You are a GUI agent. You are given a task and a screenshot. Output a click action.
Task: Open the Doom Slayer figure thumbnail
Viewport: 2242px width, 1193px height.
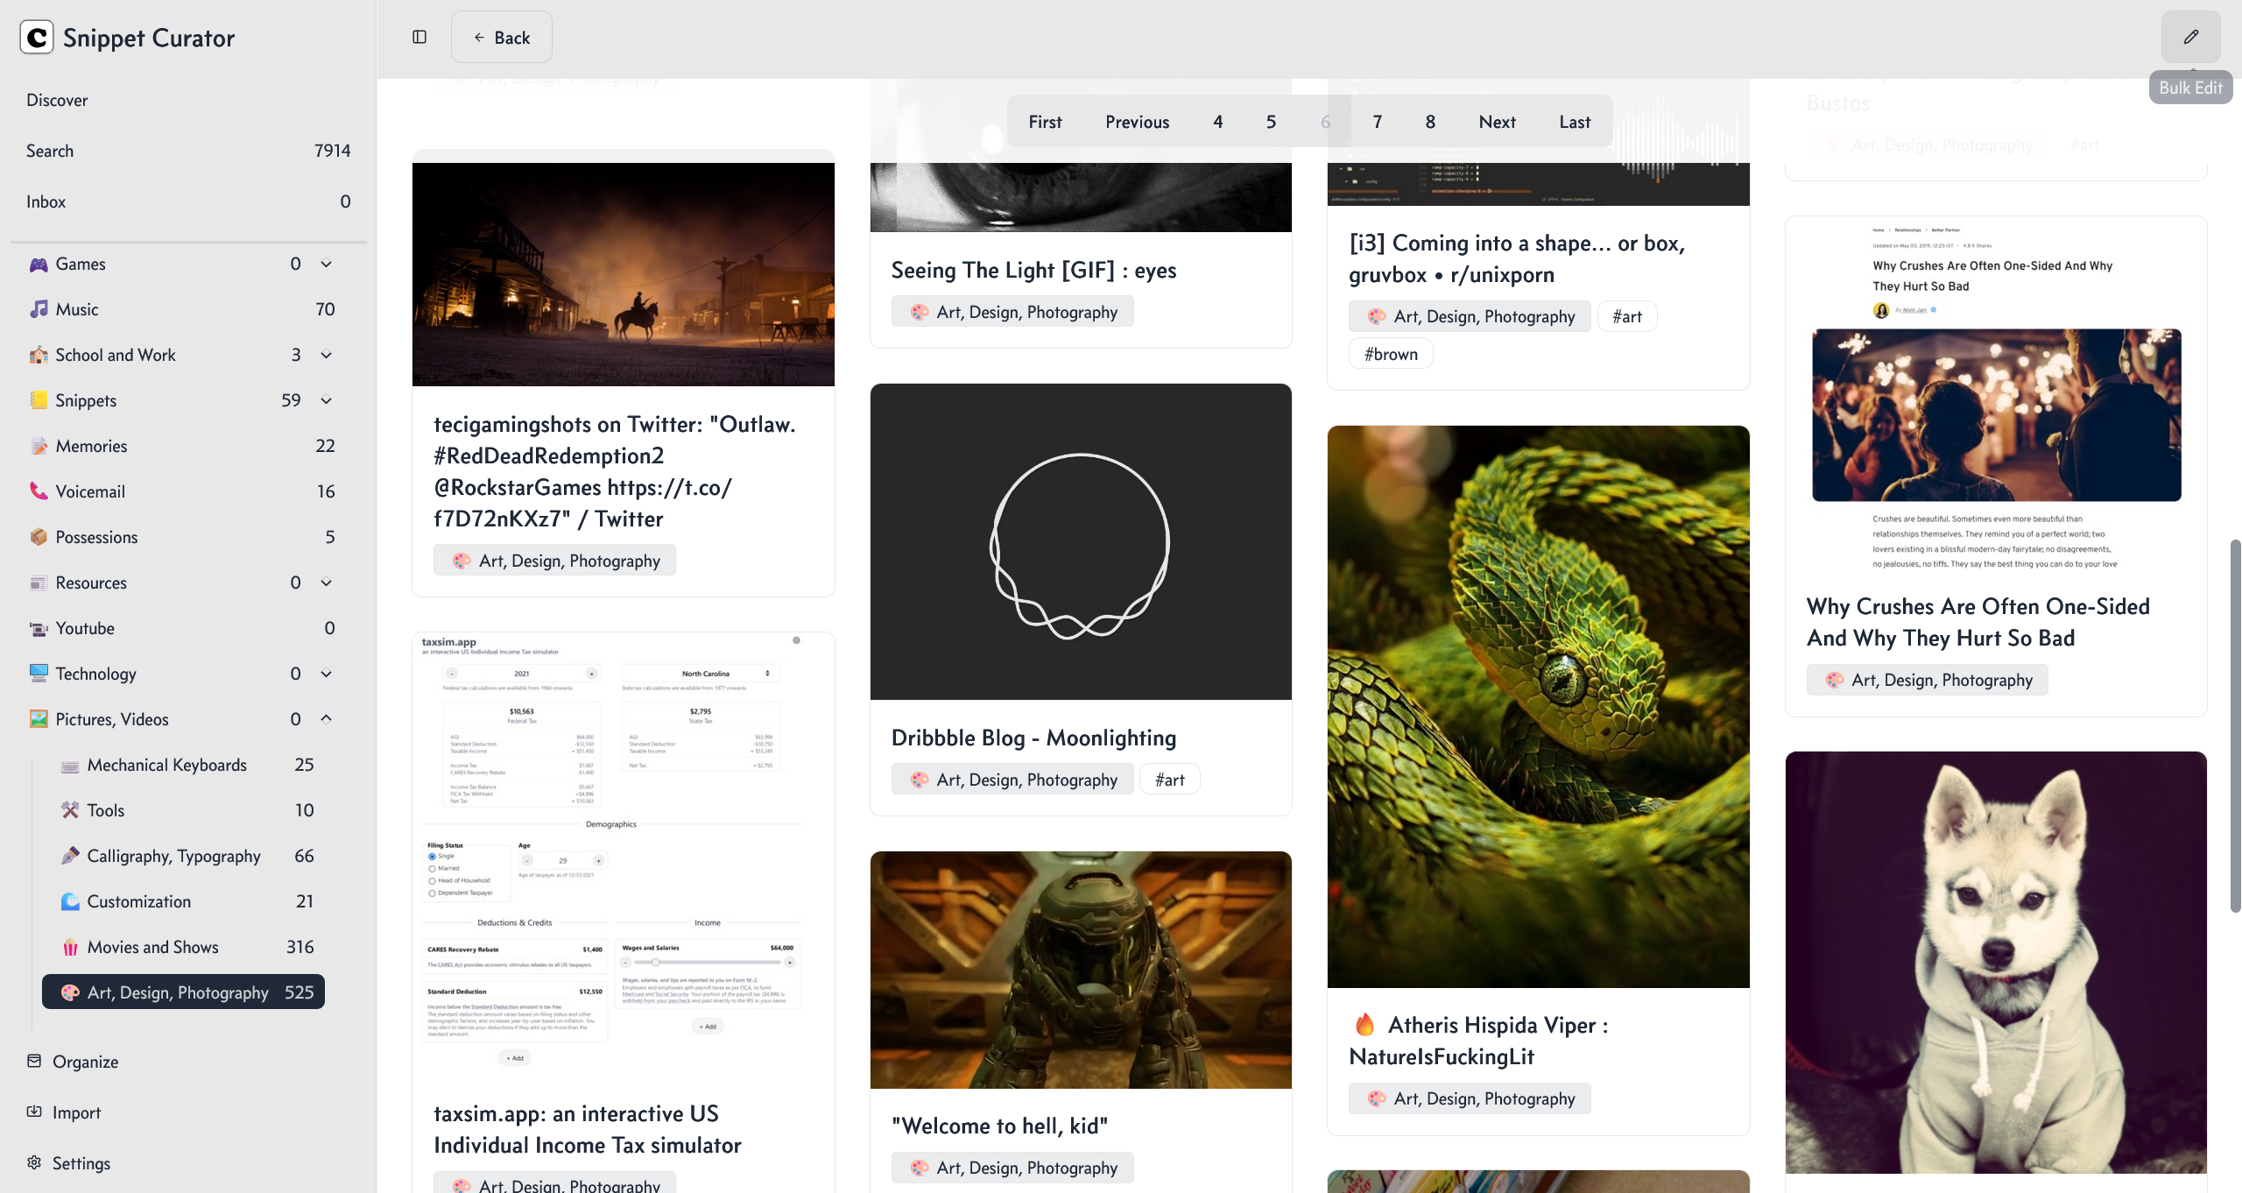coord(1081,970)
